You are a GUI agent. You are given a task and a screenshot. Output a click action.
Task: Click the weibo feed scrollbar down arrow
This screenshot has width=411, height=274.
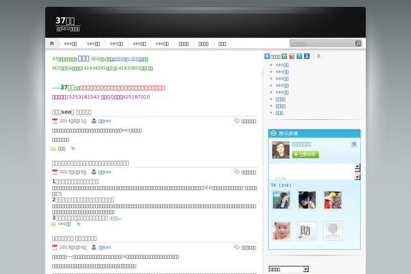(358, 177)
